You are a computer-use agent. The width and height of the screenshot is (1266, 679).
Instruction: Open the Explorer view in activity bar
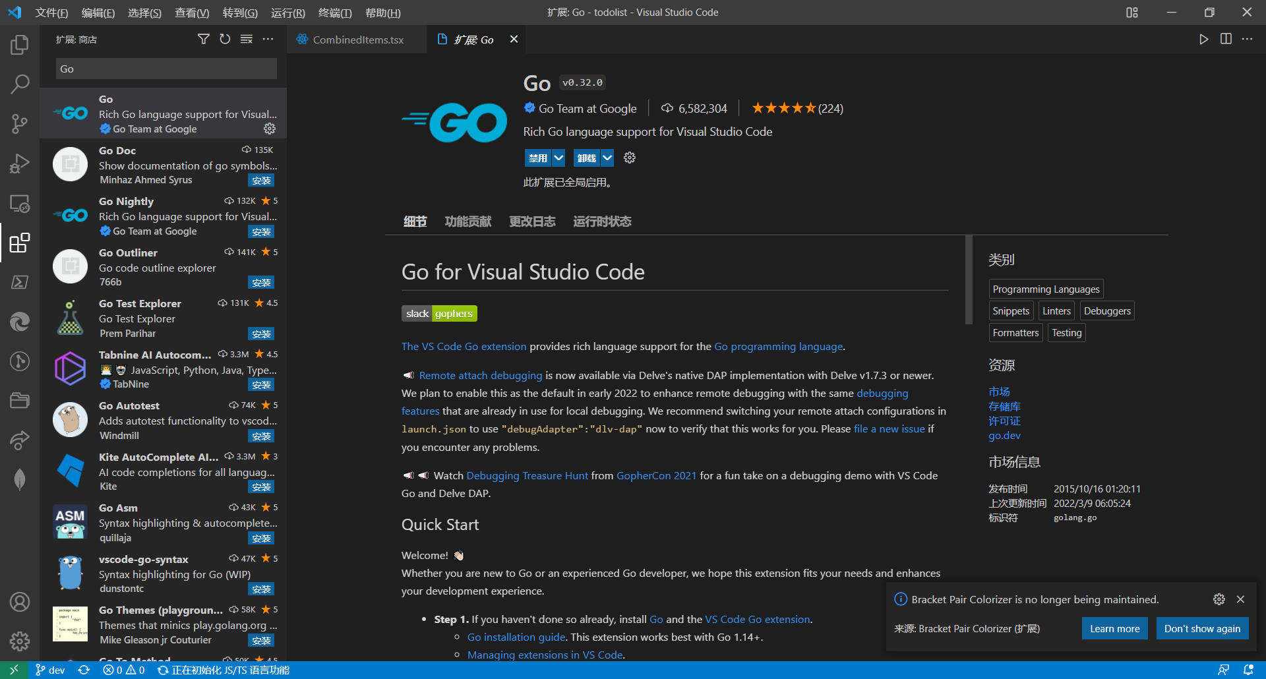(x=20, y=45)
